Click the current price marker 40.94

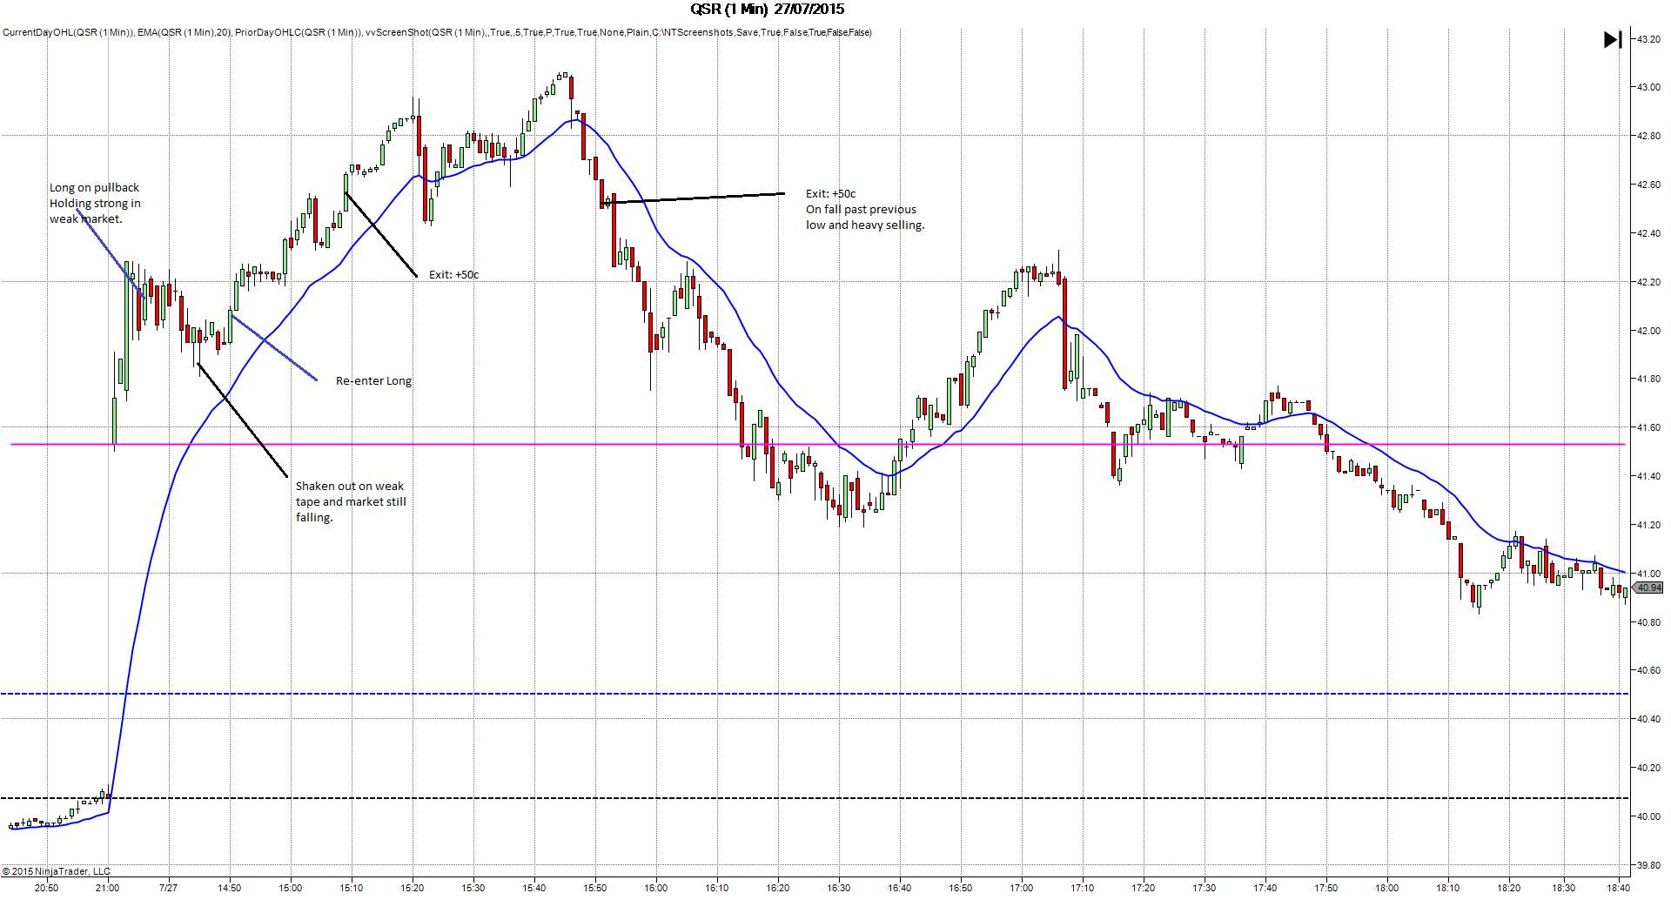click(1648, 588)
